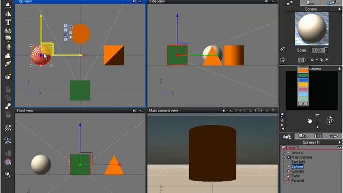Click the edit material icon below load
Viewport: 343px width, 193px height.
[x=282, y=60]
